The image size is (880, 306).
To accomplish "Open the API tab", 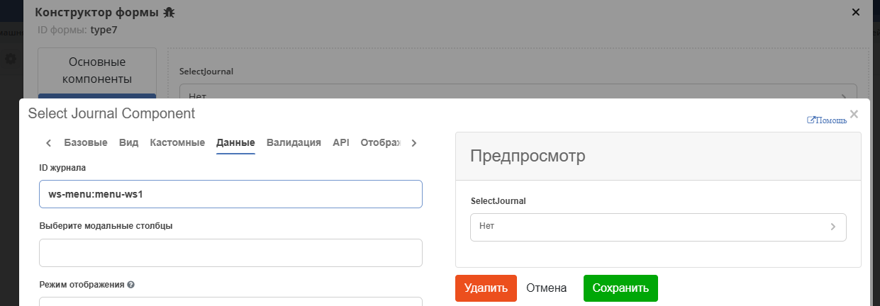I will (x=340, y=142).
